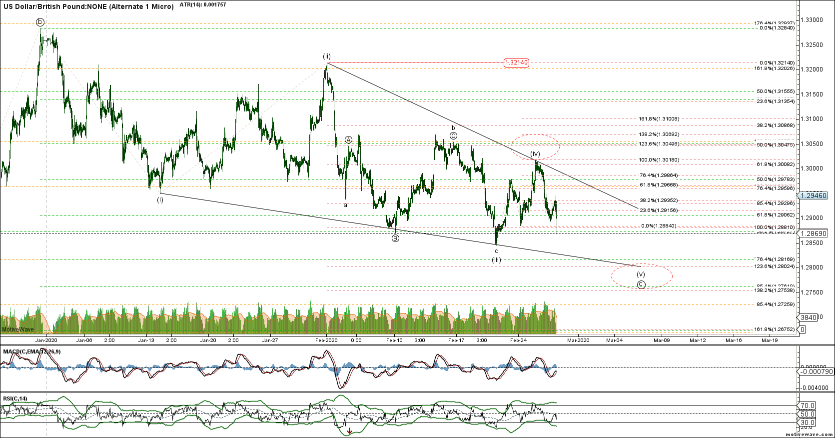Click the red down arrow in the RSI panel

pyautogui.click(x=349, y=431)
